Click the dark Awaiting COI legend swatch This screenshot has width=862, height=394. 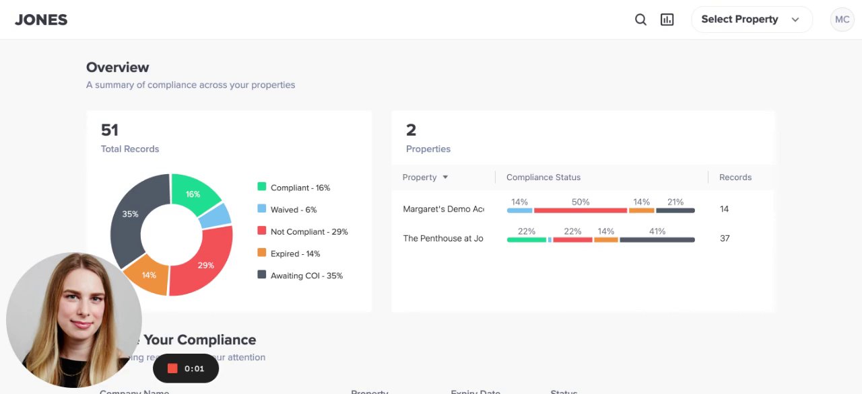(262, 274)
